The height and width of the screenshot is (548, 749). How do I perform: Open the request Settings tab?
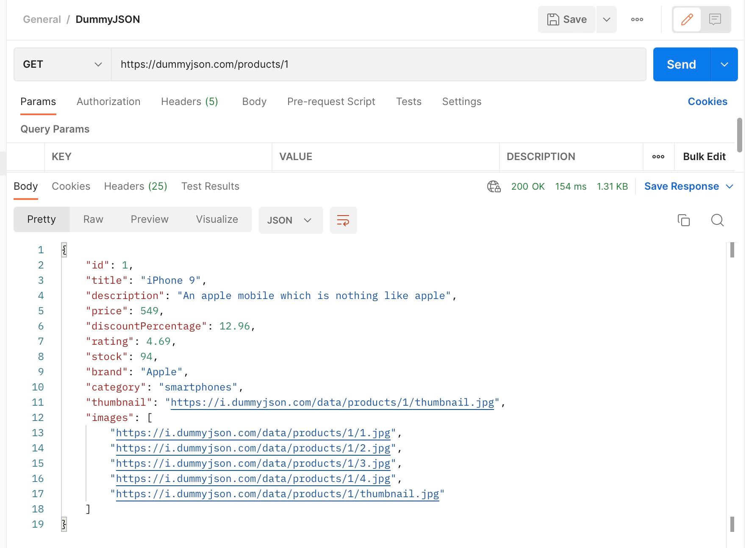pyautogui.click(x=462, y=102)
